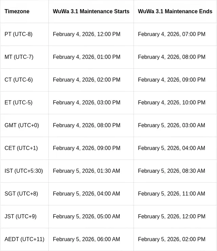Image resolution: width=217 pixels, height=251 pixels.
Task: Select the IST (UTC+5:30) timezone cell
Action: point(24,171)
